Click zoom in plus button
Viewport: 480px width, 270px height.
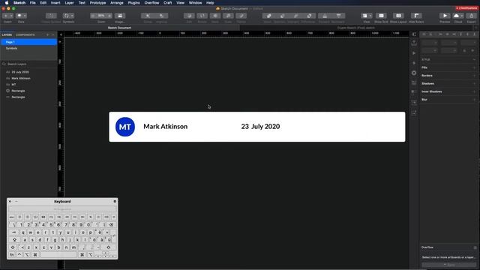coord(109,16)
